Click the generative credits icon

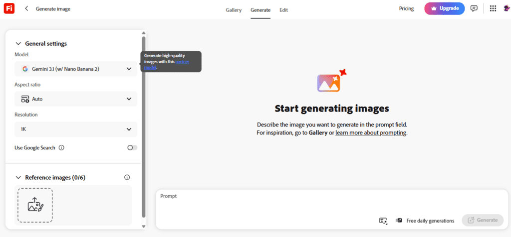(399, 221)
